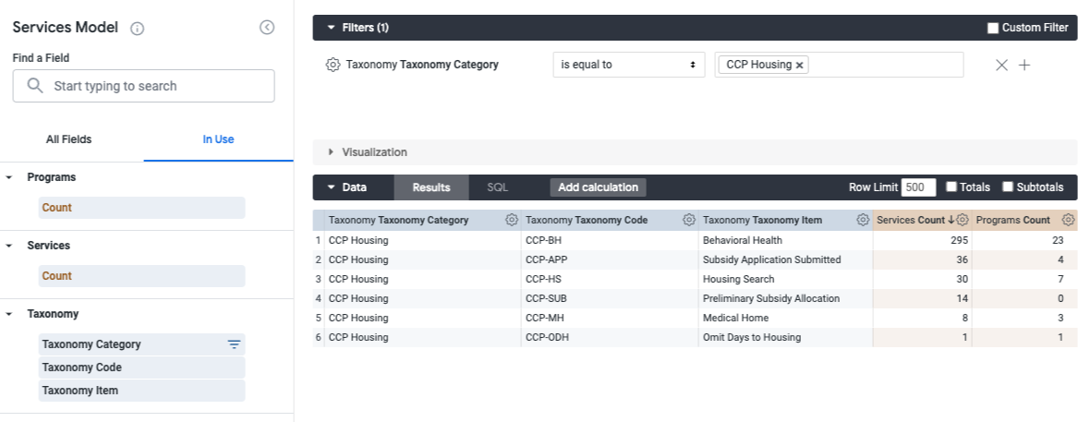Click Preliminary Subsidy Allocation cell

(x=785, y=299)
